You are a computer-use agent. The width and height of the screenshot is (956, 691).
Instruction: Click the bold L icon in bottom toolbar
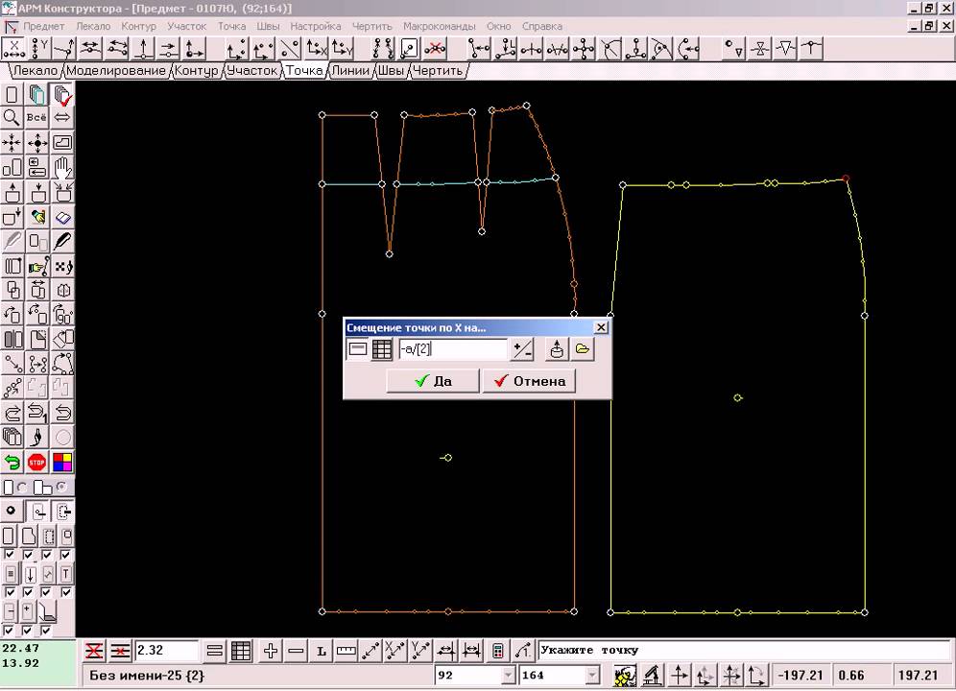(322, 651)
